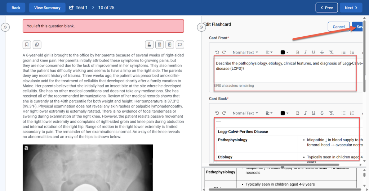Screen dimensions: 369x191
Task: Click the View Summary button
Action: (x=47, y=8)
